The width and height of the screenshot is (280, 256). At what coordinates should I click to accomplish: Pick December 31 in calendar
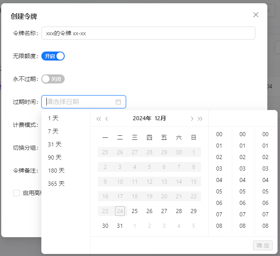(120, 226)
